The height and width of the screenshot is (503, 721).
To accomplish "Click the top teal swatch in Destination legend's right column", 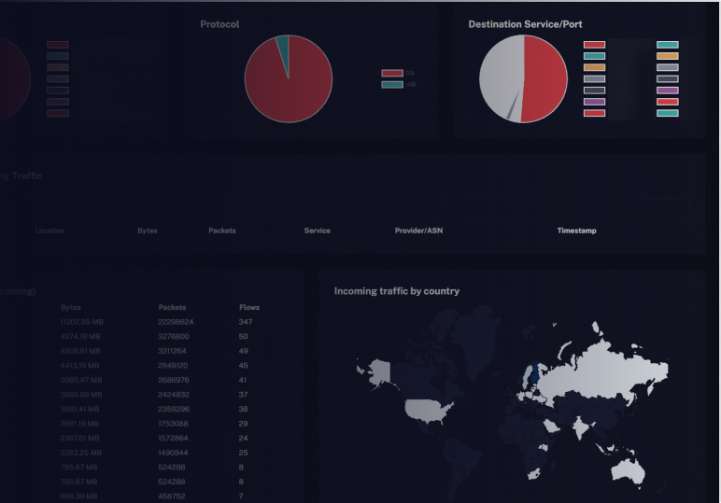I will (667, 45).
